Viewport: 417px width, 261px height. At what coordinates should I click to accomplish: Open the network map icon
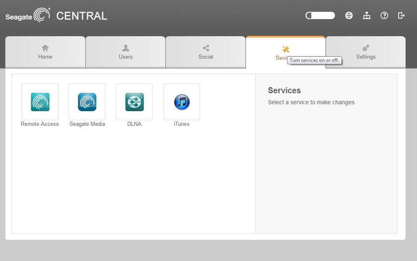coord(367,16)
